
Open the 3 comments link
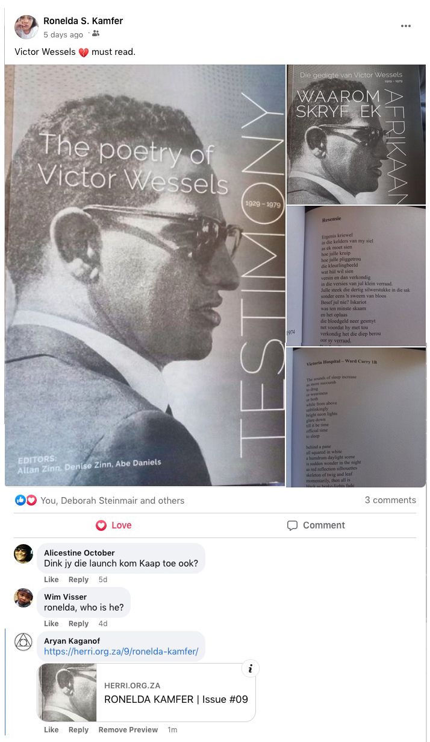point(390,500)
